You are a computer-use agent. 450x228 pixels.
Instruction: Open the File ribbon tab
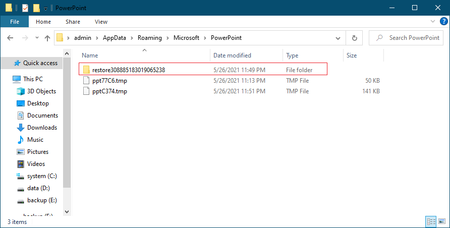tap(15, 22)
